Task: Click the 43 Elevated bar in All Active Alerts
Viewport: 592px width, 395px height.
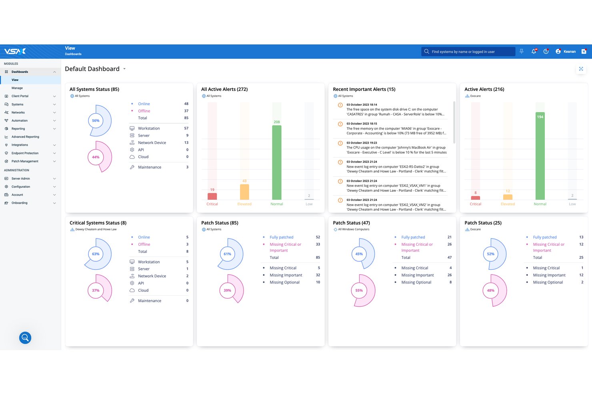Action: 244,192
